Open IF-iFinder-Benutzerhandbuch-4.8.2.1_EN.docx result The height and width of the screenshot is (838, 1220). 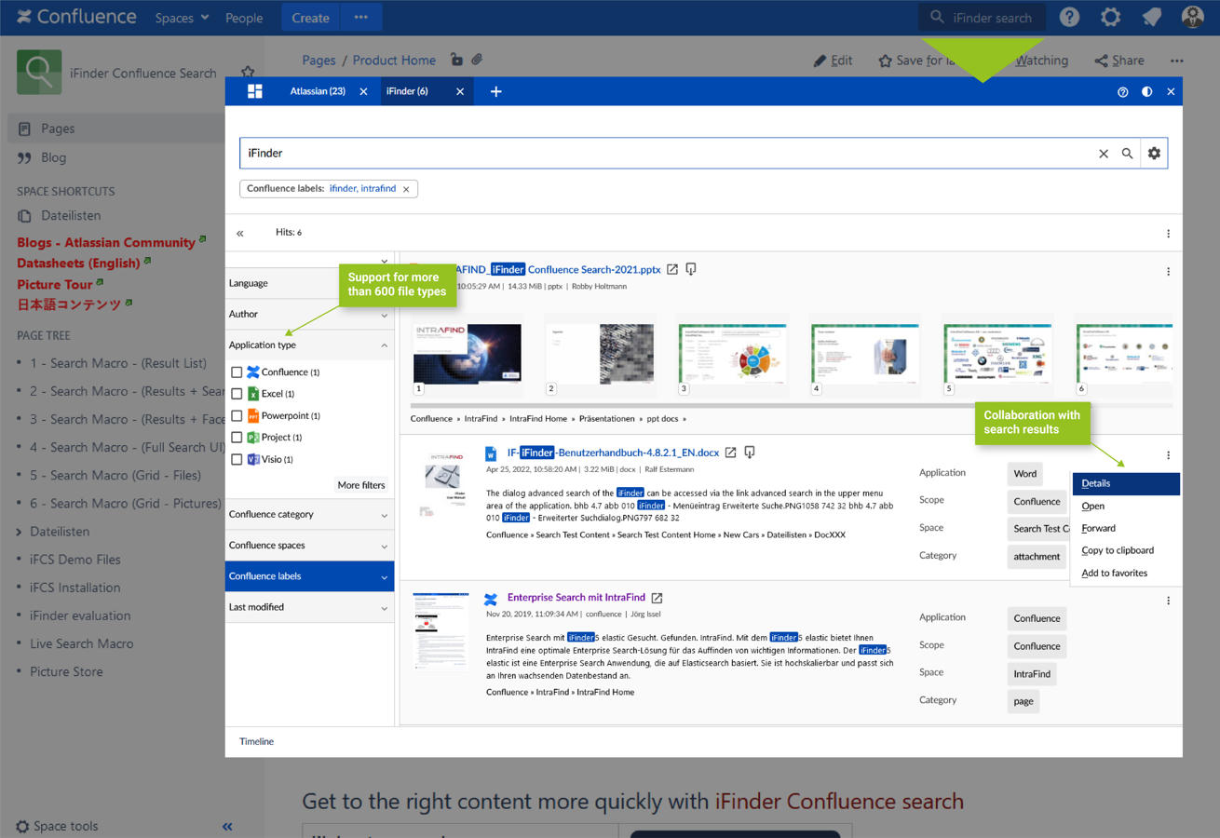[x=614, y=453]
